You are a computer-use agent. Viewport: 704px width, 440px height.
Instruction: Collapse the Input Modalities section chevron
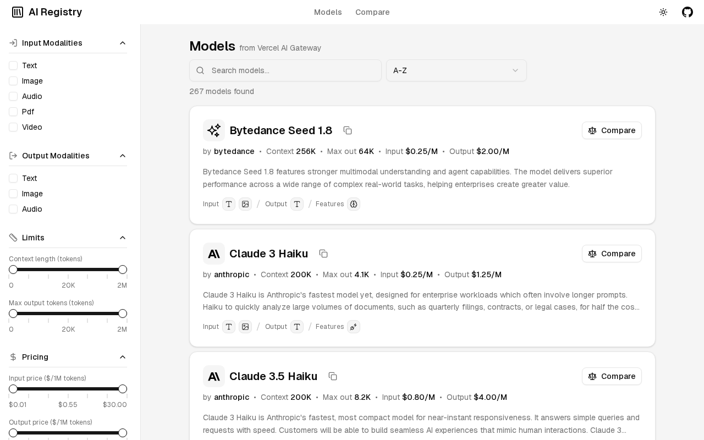(123, 43)
